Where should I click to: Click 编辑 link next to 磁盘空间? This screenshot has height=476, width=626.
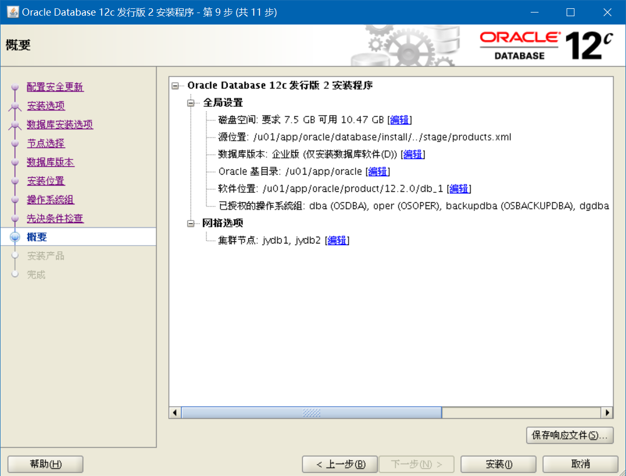pyautogui.click(x=399, y=120)
